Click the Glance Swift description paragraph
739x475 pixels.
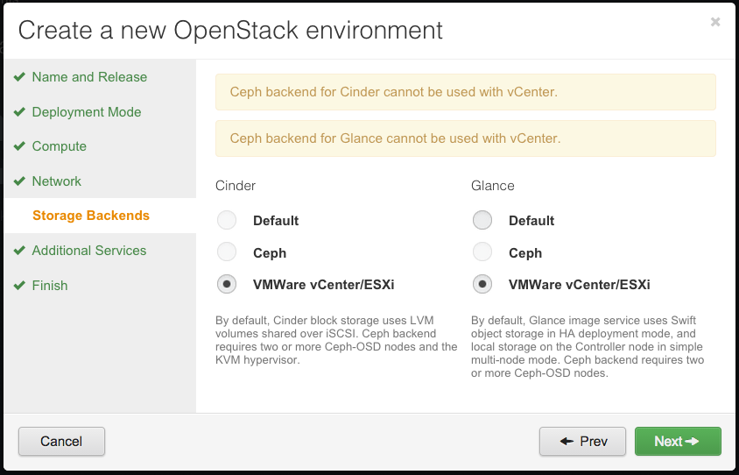(588, 347)
